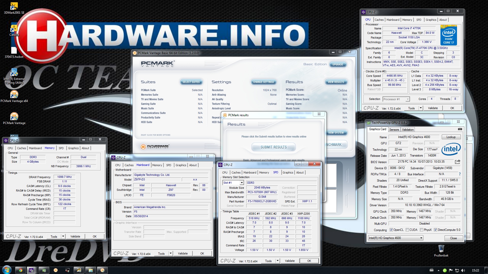488x274 pixels.
Task: Click the Intel Core i7 logo in CPU-Z
Action: pyautogui.click(x=449, y=35)
